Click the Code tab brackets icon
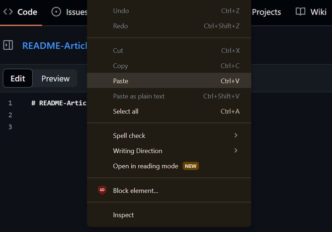Viewport: 332px width, 232px height. pos(8,12)
